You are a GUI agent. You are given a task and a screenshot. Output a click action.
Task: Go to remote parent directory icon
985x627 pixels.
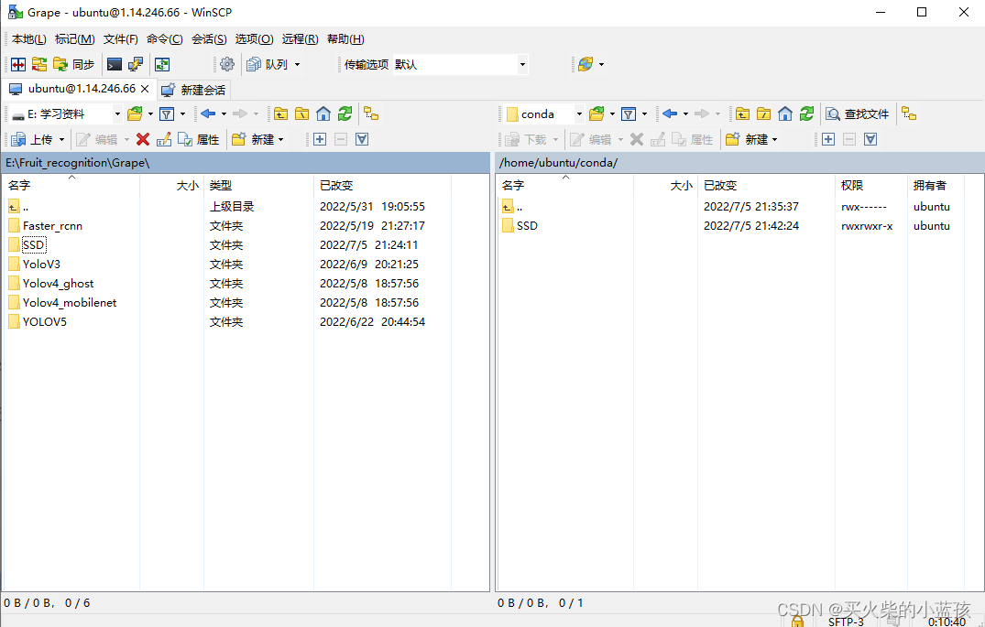(x=742, y=114)
